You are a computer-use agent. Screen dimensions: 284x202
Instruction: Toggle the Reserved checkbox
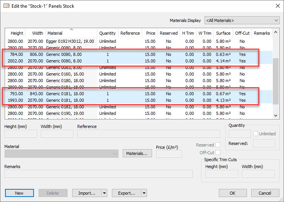(218, 145)
